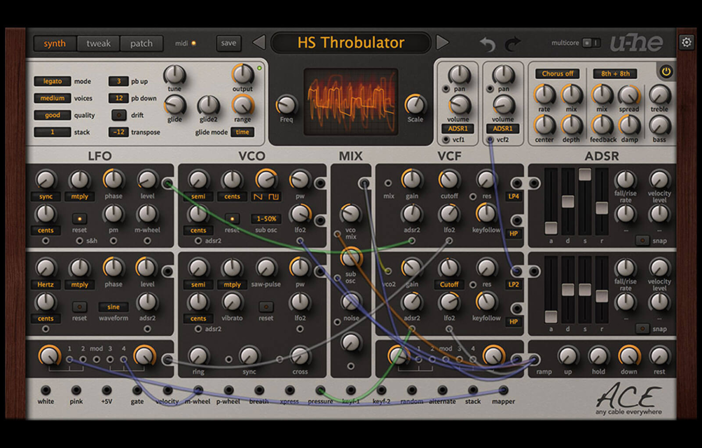Click the s&h socket in the LFO
Viewport: 702px width, 448px height.
79,241
